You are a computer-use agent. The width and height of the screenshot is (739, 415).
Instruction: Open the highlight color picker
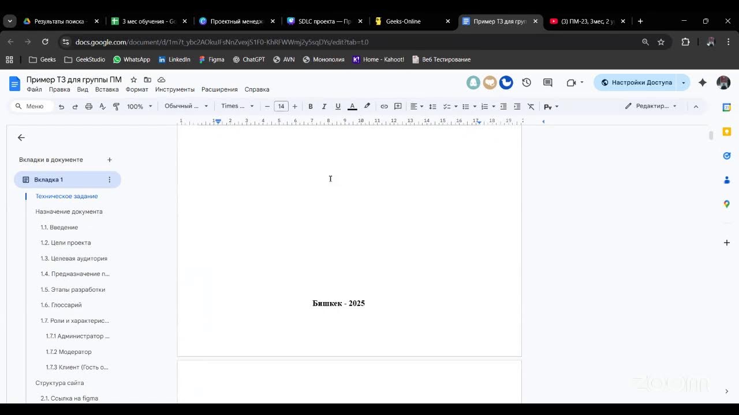pos(367,107)
